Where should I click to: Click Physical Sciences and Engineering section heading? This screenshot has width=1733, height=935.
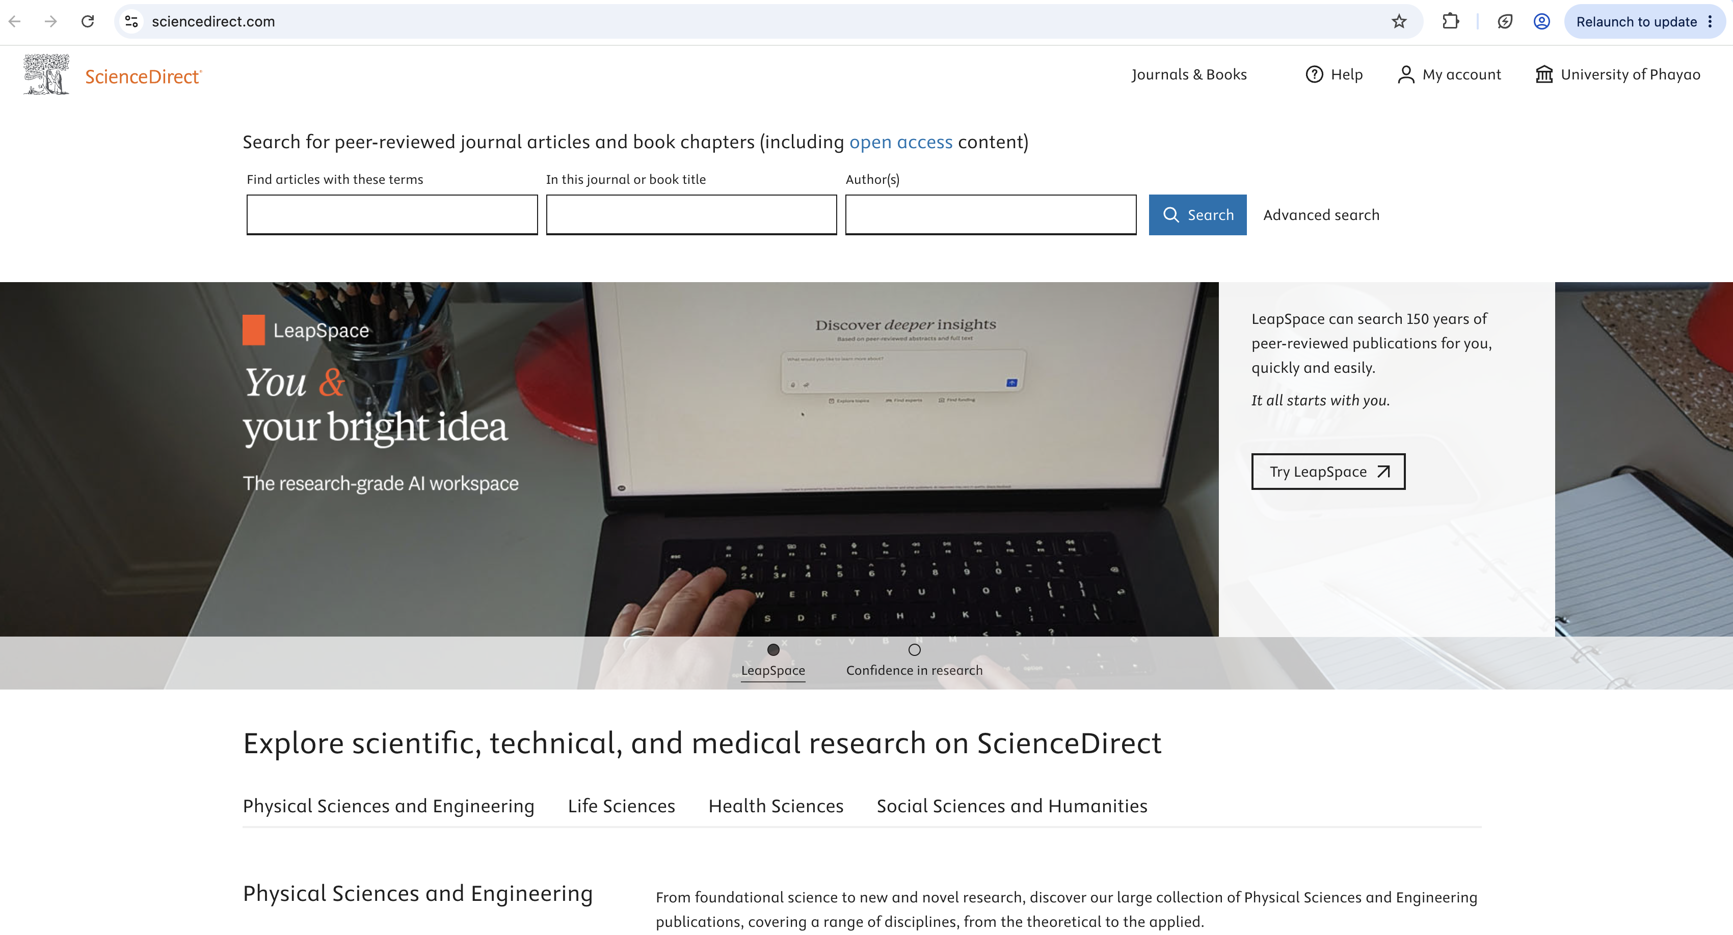(418, 894)
